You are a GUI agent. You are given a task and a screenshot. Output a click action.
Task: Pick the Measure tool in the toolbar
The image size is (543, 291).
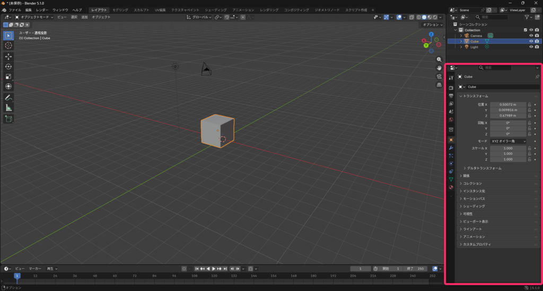coord(8,107)
